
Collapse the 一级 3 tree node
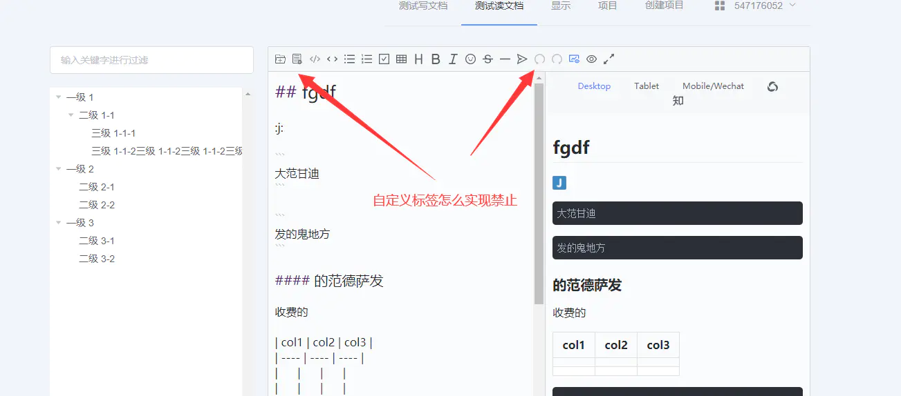pos(59,223)
